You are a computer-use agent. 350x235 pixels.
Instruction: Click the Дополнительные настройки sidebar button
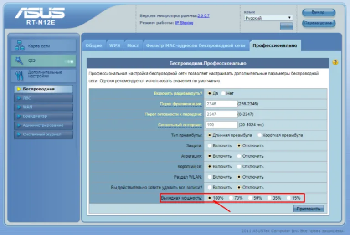point(44,75)
